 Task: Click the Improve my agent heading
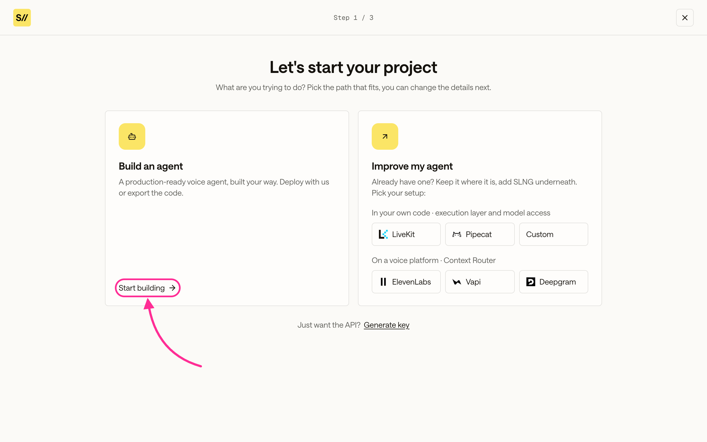pos(412,166)
